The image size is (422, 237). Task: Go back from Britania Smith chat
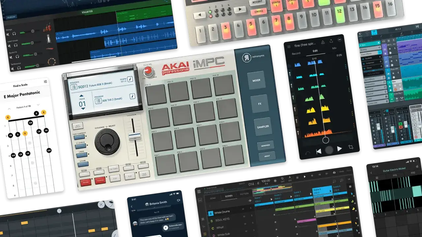tap(132, 206)
